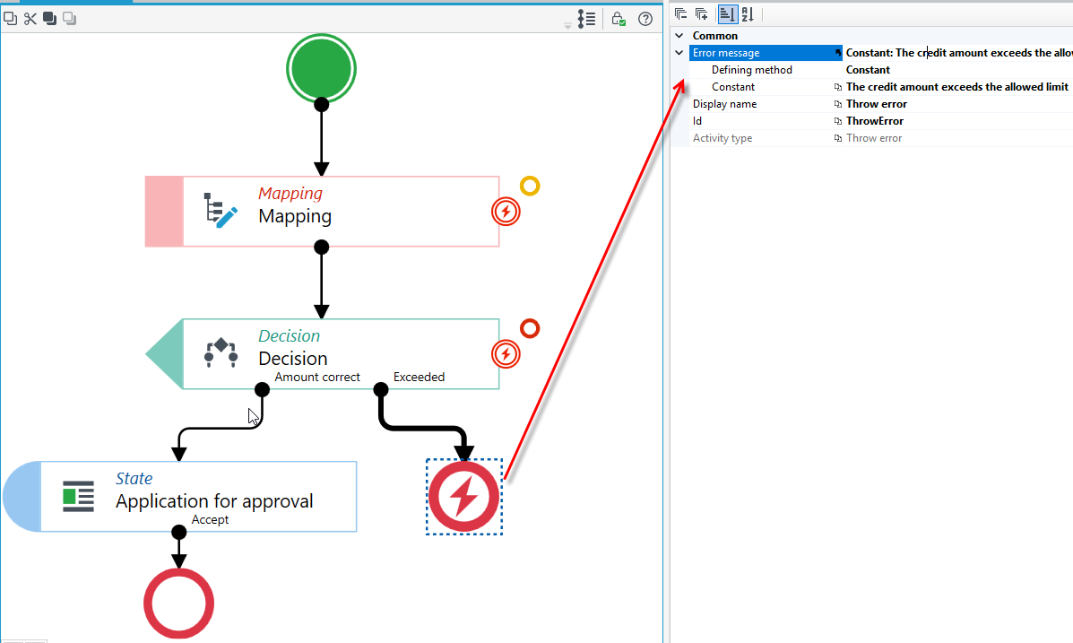
Task: Click the marker icon beside Display name value
Action: point(837,104)
